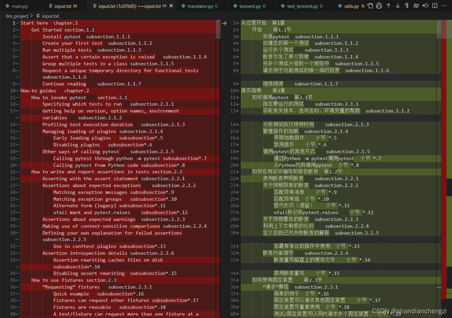Click the "Get Started section.1.1" line
The width and height of the screenshot is (452, 318).
point(63,30)
